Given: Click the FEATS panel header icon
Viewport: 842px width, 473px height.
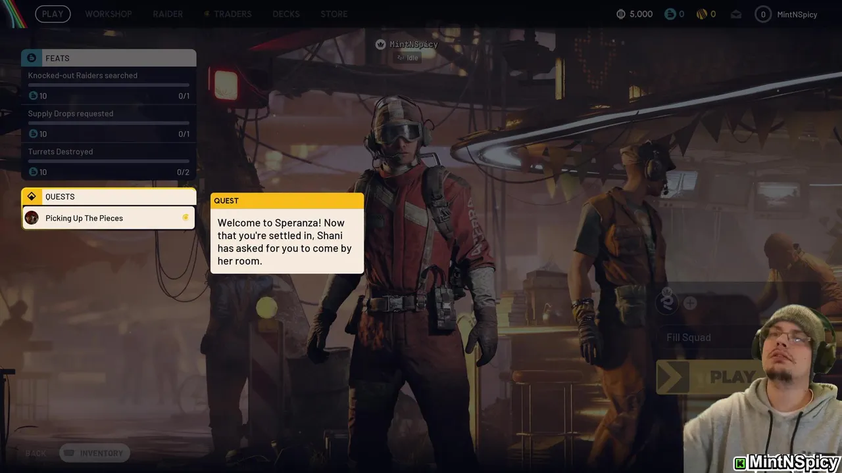Looking at the screenshot, I should pos(32,58).
